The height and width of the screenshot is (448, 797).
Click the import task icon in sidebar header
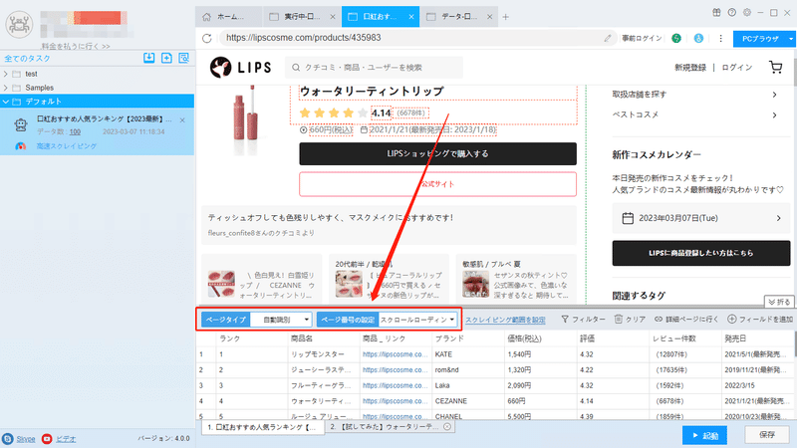(148, 58)
